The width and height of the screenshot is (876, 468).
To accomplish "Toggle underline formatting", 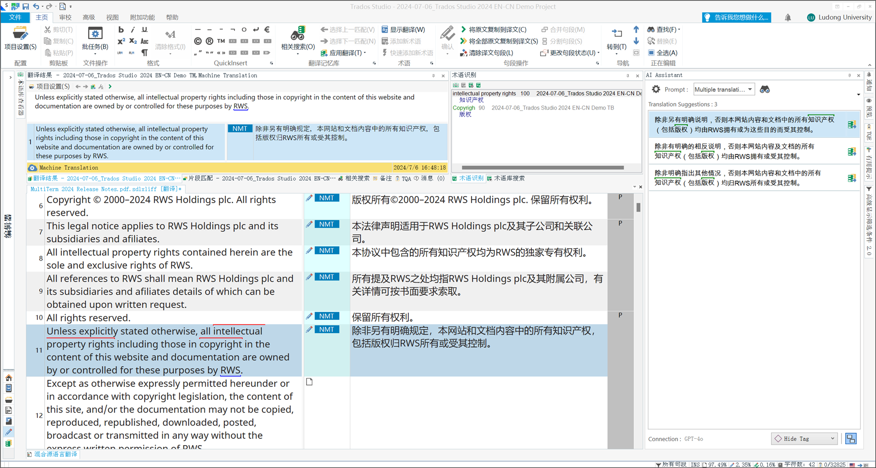I will pos(145,30).
